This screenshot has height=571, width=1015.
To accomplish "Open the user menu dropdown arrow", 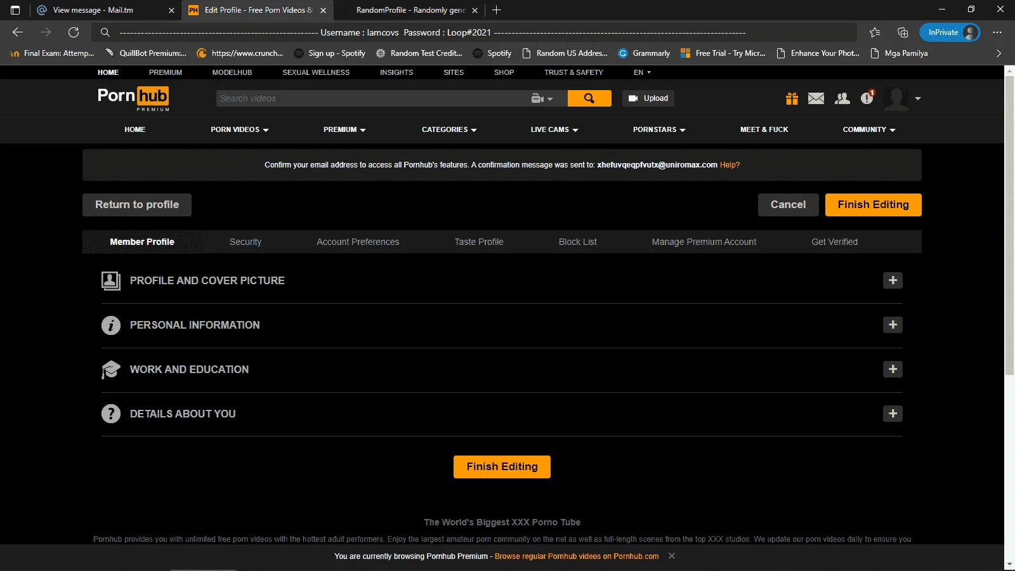I will 918,99.
